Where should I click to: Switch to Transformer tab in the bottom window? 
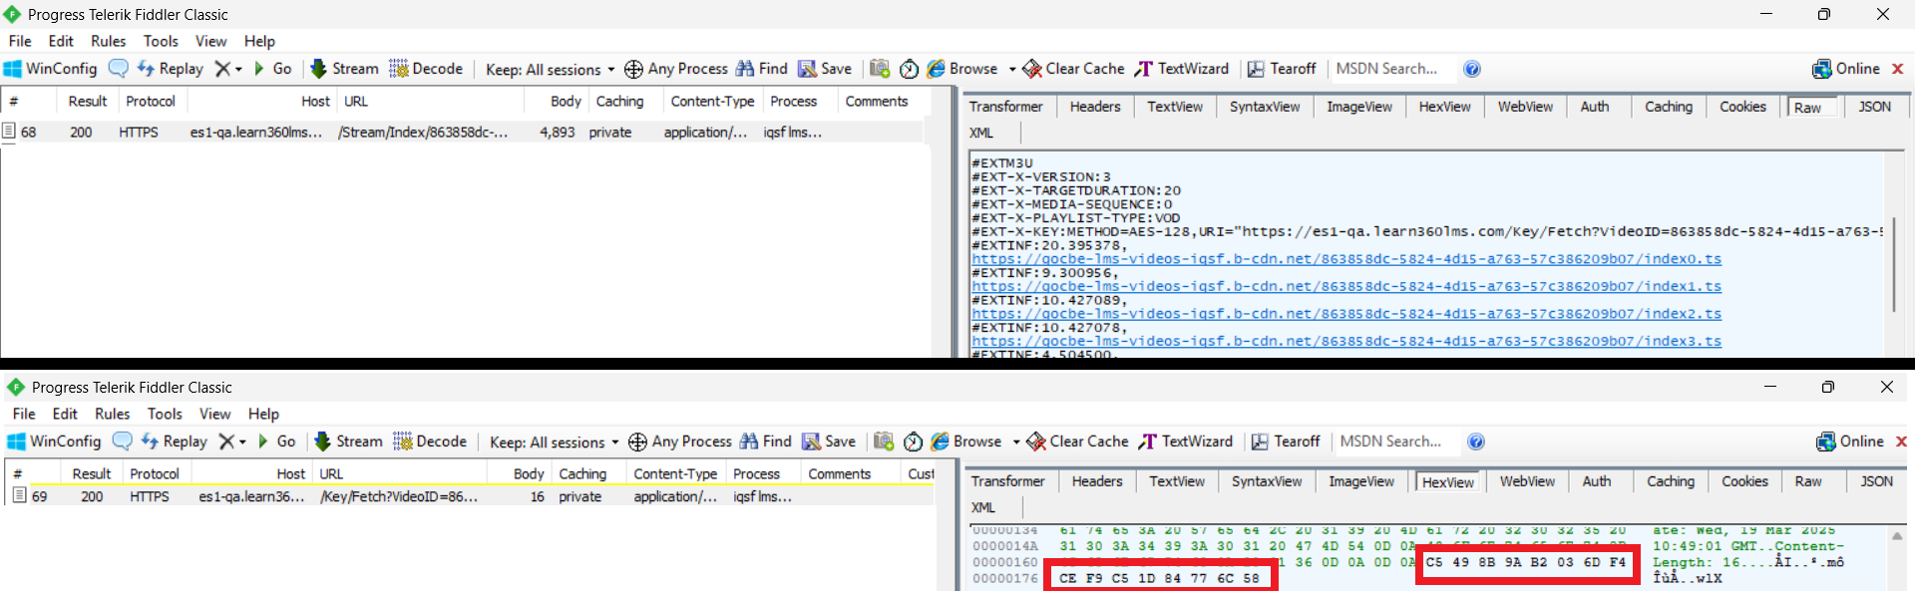(x=1008, y=481)
